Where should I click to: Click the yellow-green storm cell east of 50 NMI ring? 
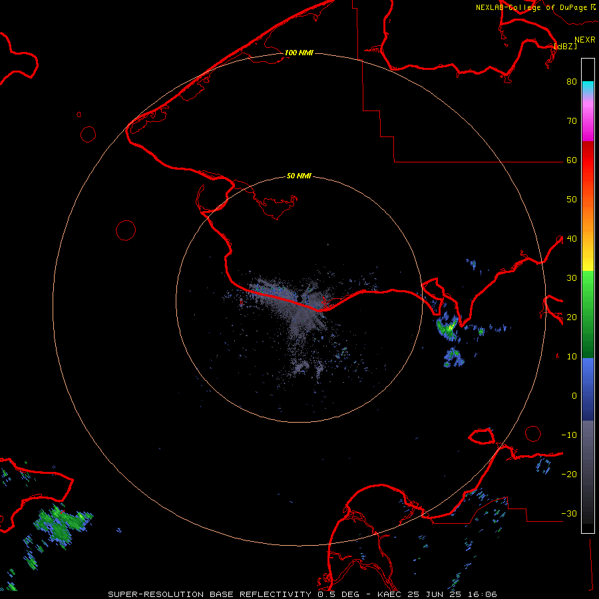(x=448, y=327)
